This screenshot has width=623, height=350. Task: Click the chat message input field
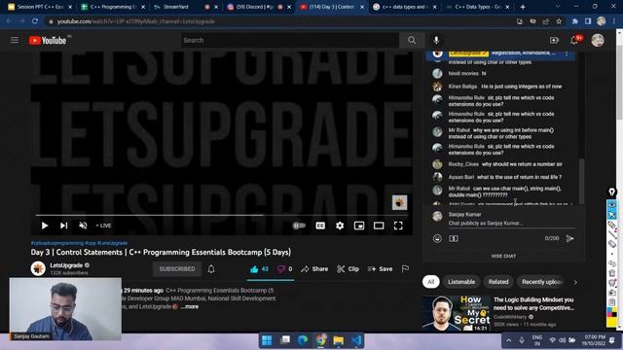click(512, 223)
